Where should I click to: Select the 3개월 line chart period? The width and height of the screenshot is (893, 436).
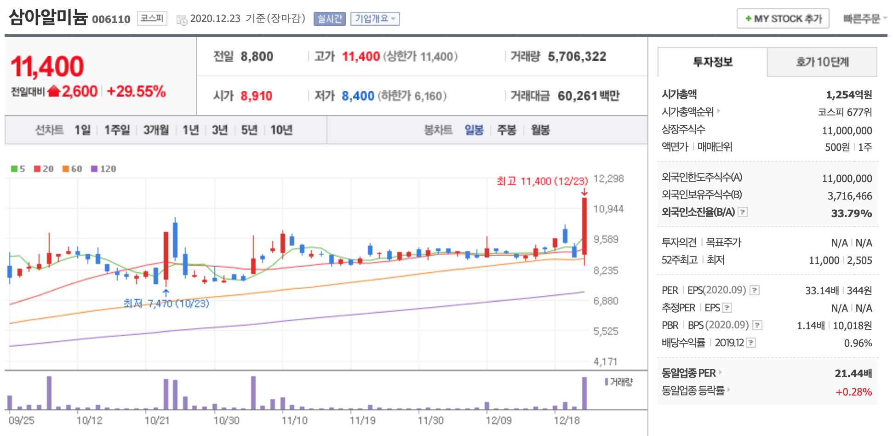pyautogui.click(x=156, y=130)
